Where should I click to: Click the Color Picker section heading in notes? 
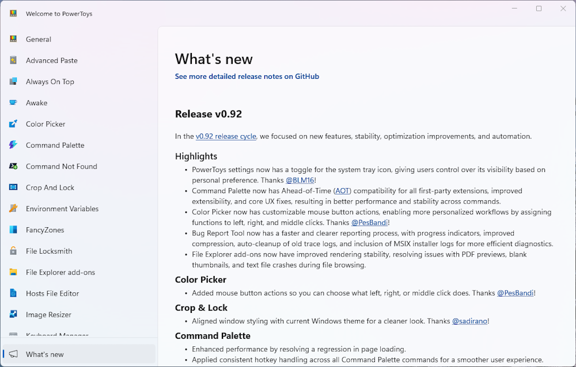click(x=200, y=280)
